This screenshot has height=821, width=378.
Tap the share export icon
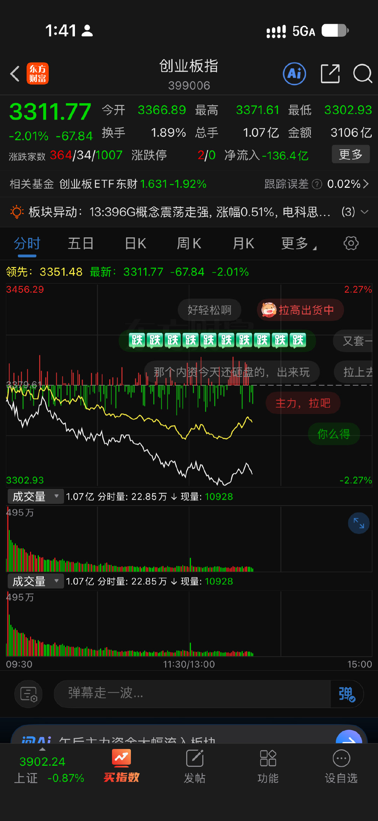(x=330, y=74)
